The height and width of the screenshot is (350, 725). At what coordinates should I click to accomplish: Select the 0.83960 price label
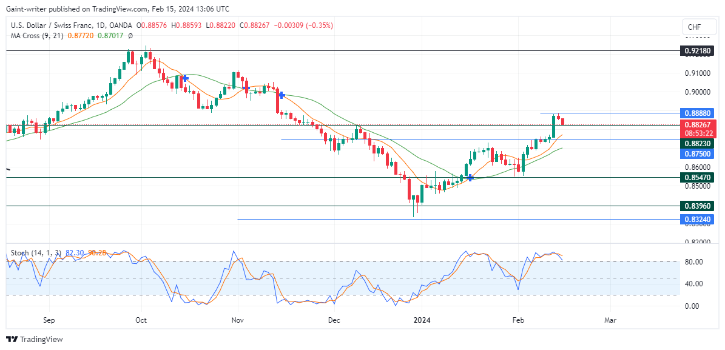[697, 206]
